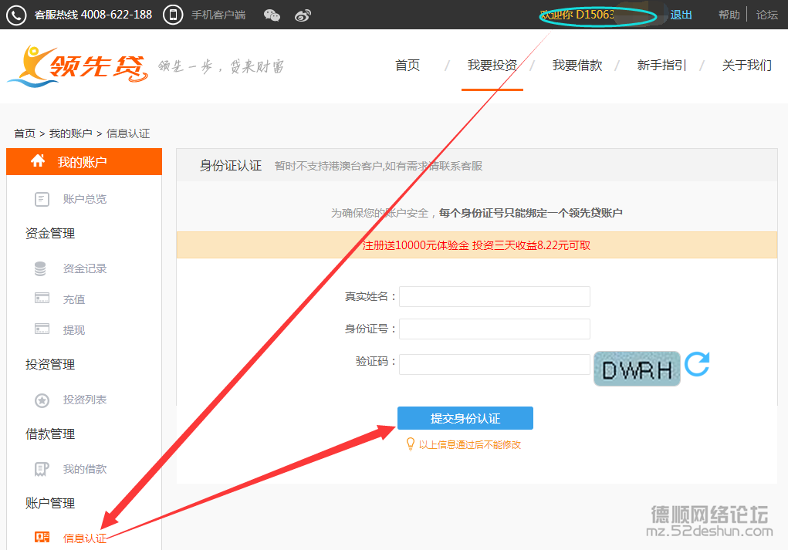
Task: Focus the 身份证号 input field
Action: [x=494, y=329]
